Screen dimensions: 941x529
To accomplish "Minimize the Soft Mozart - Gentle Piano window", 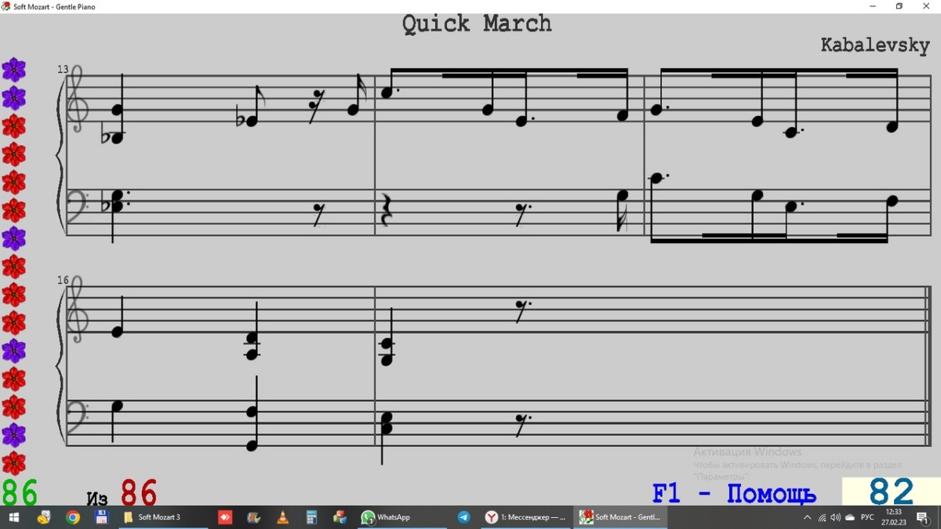I will tap(874, 6).
